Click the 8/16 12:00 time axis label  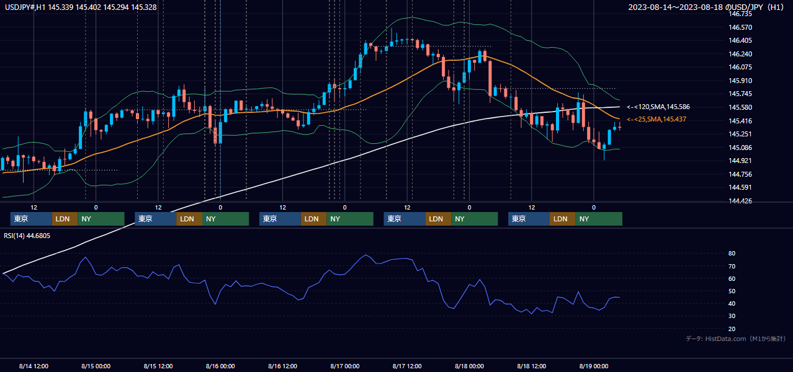coord(282,366)
